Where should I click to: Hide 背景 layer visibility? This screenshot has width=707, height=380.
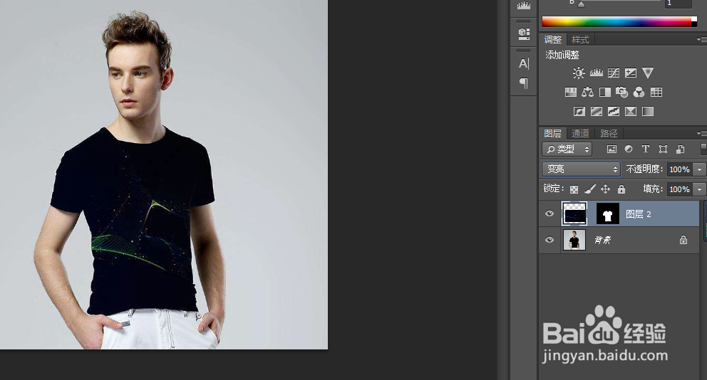pyautogui.click(x=549, y=240)
